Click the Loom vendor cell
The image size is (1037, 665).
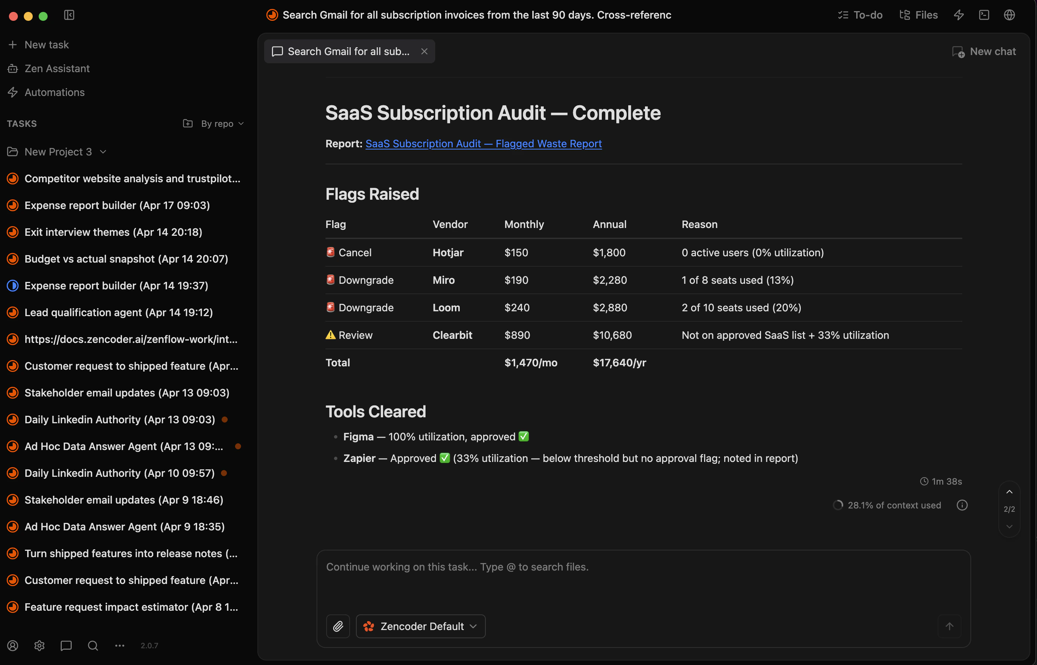[x=446, y=308]
